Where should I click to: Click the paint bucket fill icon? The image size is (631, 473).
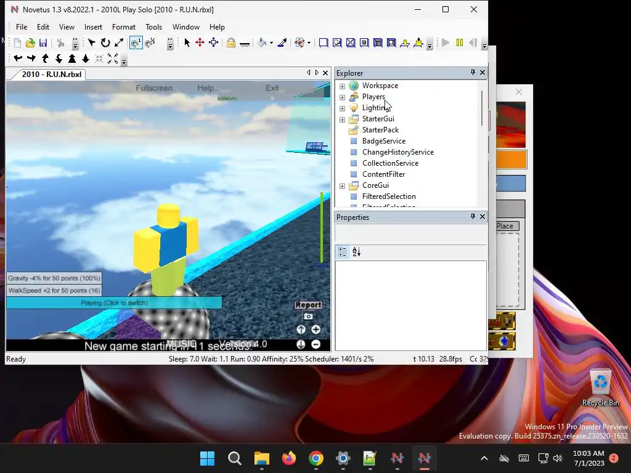(x=262, y=42)
